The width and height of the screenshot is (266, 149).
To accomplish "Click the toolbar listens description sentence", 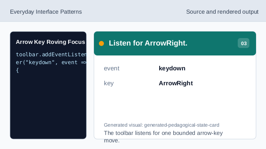I will pyautogui.click(x=163, y=137).
